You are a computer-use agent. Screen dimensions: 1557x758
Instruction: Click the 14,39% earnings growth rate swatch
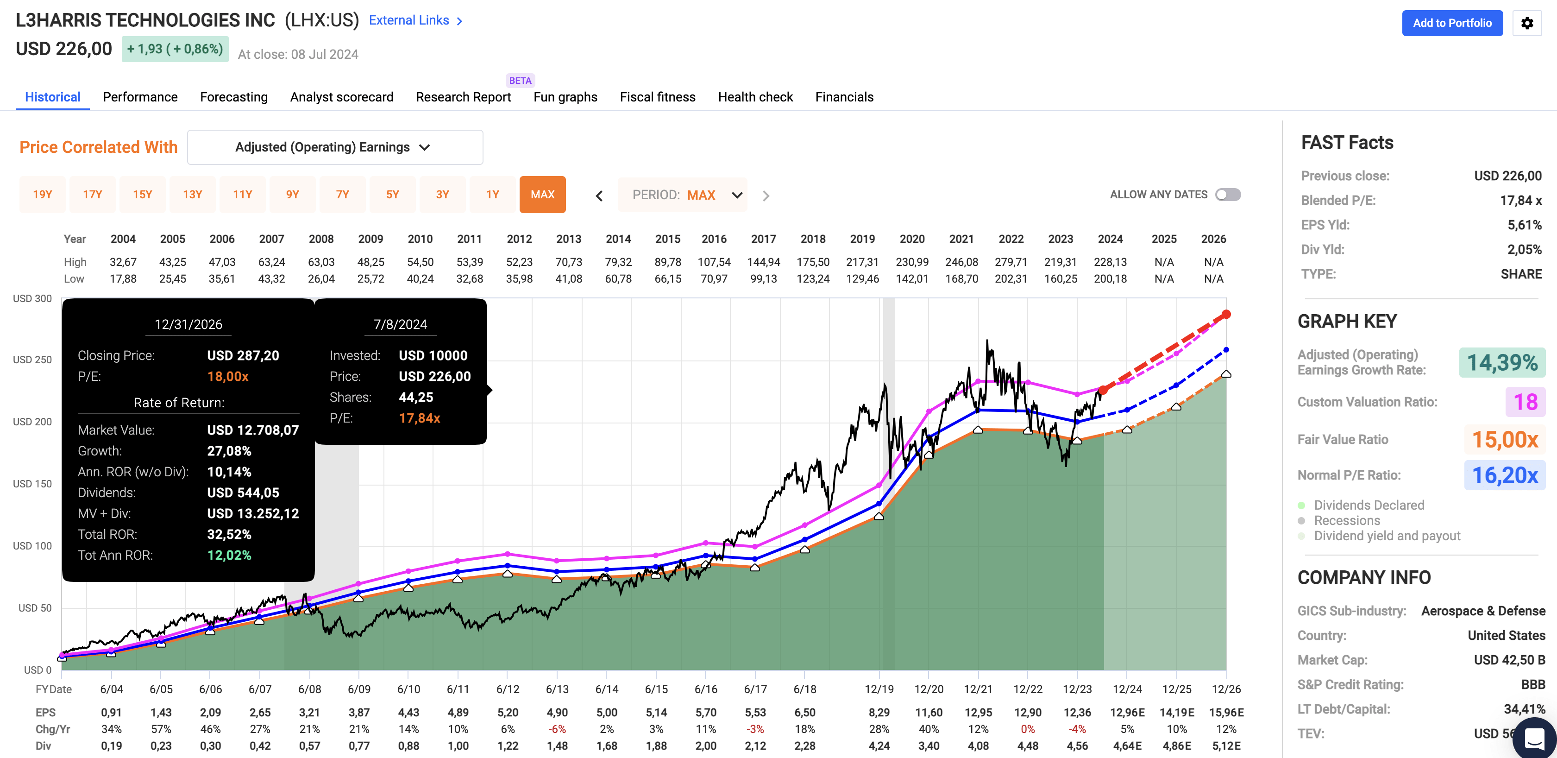coord(1502,363)
